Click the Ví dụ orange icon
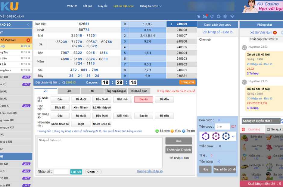 click(172, 131)
